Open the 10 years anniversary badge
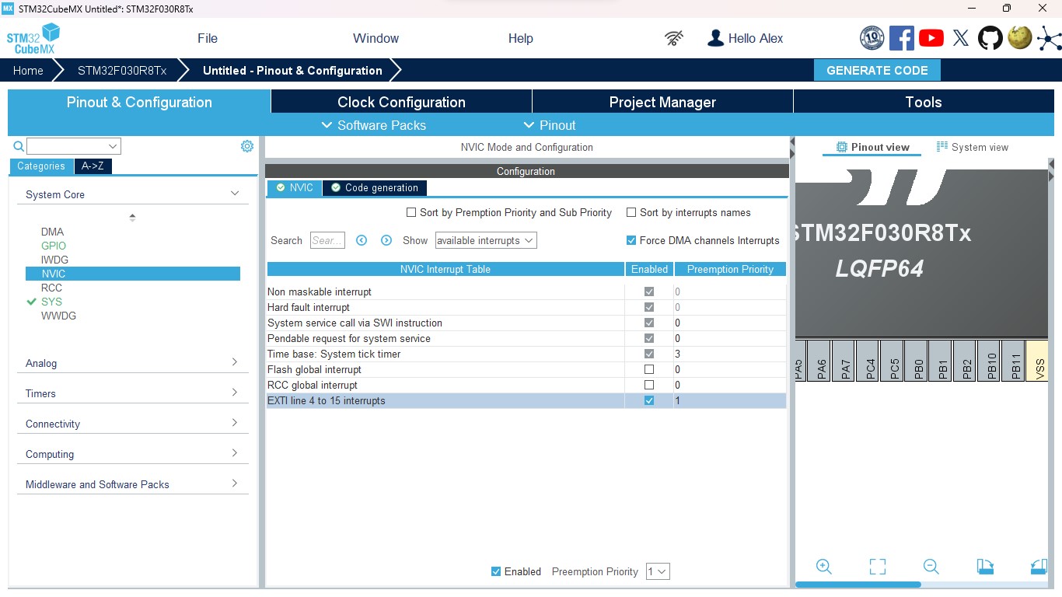 tap(872, 38)
